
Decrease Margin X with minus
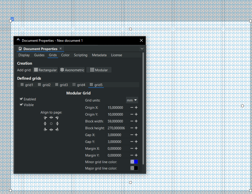[x=132, y=149]
